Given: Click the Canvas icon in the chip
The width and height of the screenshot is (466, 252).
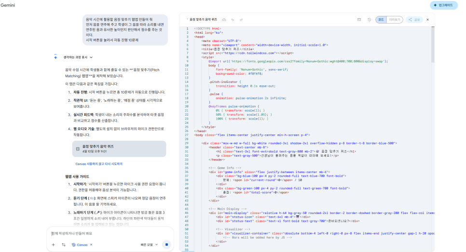Looking at the screenshot, I should coord(73,245).
